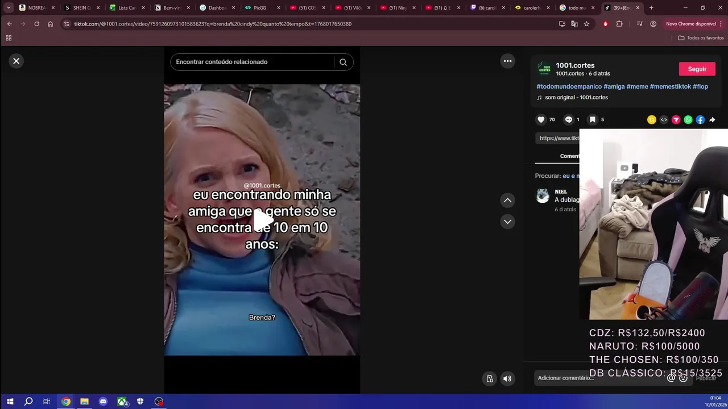Follow 1001.cortes with Seguir button
Viewport: 728px width, 409px height.
(x=697, y=69)
